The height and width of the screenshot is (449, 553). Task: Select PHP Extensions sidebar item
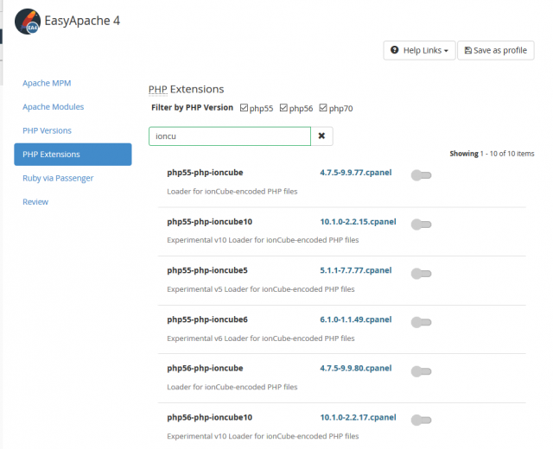click(x=73, y=155)
